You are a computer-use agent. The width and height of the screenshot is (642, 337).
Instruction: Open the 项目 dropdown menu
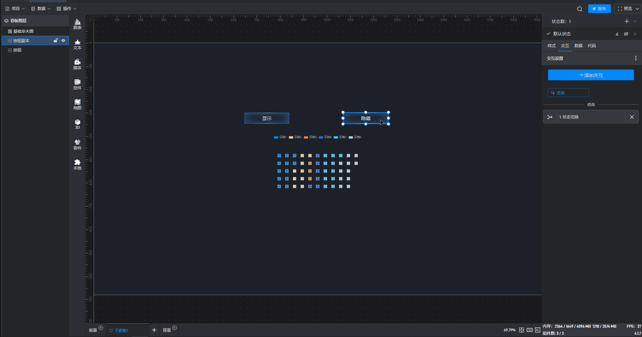click(15, 9)
